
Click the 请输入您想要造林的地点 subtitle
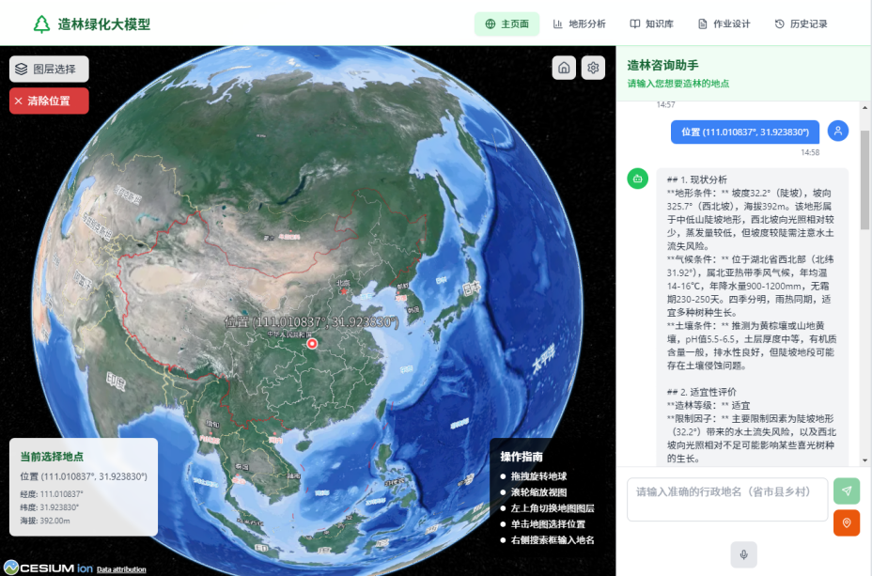pos(677,84)
